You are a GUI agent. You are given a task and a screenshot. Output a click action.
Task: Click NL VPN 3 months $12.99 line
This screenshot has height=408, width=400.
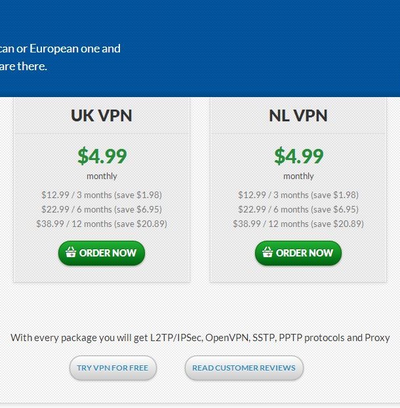tap(298, 195)
